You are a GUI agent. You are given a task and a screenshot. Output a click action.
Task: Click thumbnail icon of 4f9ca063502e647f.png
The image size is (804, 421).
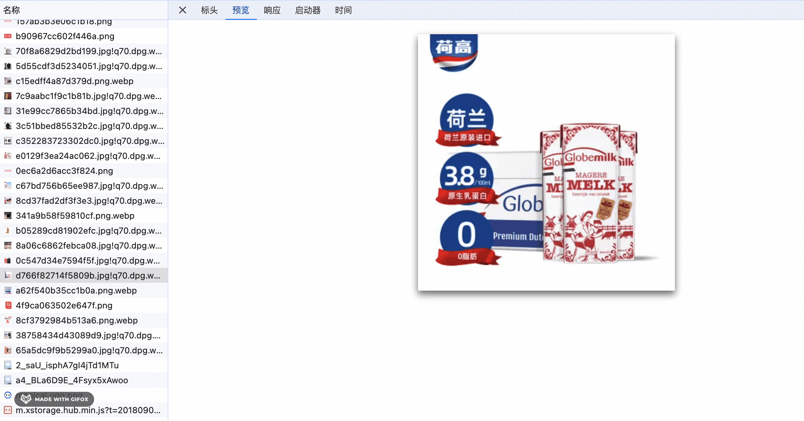tap(8, 305)
